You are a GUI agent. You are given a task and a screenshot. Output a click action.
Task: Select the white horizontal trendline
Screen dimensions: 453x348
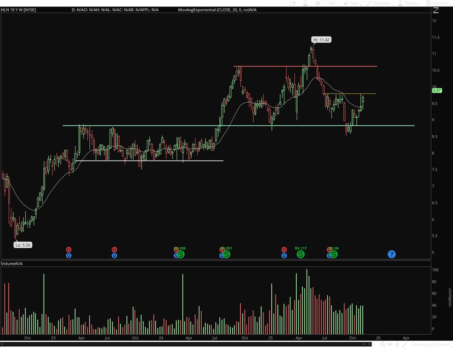click(x=149, y=161)
